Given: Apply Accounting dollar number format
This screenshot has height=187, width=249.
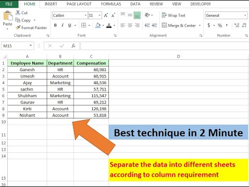Looking at the screenshot, I should point(209,25).
